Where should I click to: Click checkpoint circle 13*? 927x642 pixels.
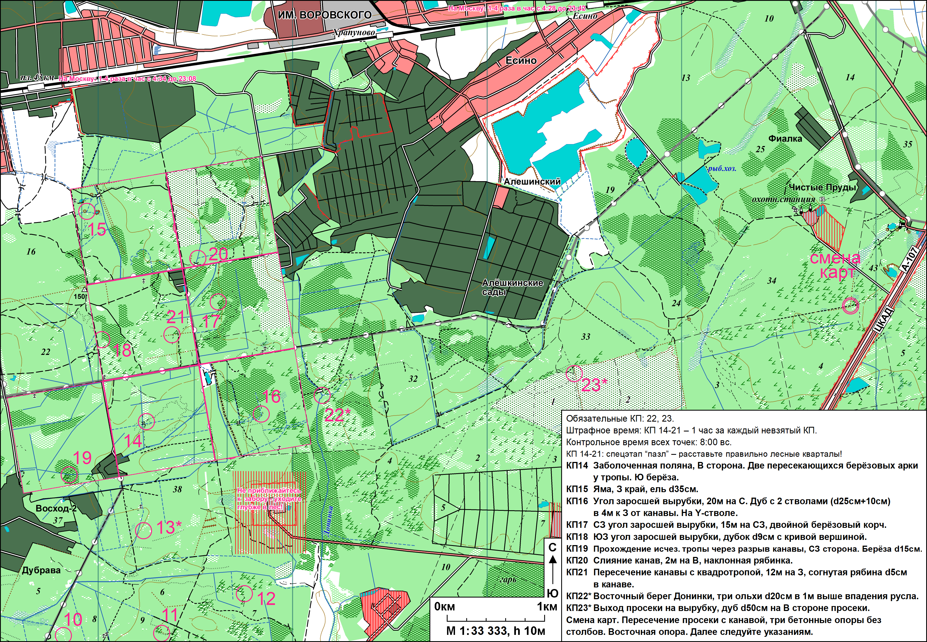coord(143,531)
